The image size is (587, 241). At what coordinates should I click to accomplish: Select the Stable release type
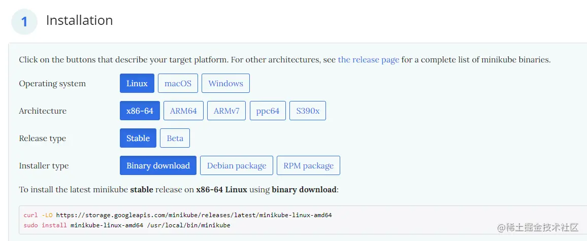(x=138, y=138)
